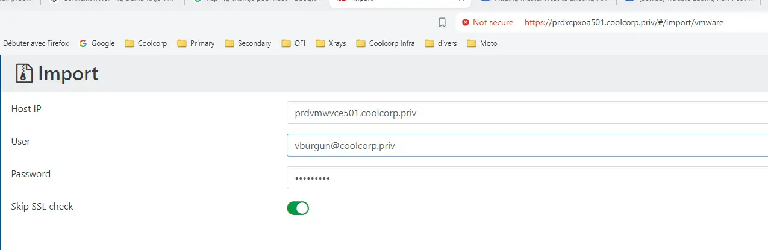Image resolution: width=768 pixels, height=250 pixels.
Task: Open the Moto bookmarks folder
Action: (x=482, y=43)
